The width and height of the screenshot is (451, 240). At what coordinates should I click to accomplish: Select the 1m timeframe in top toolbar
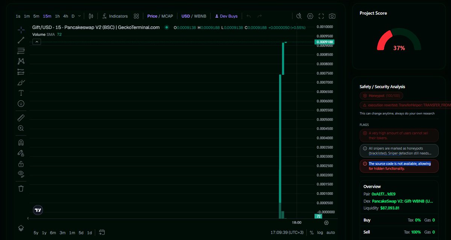[x=27, y=16]
